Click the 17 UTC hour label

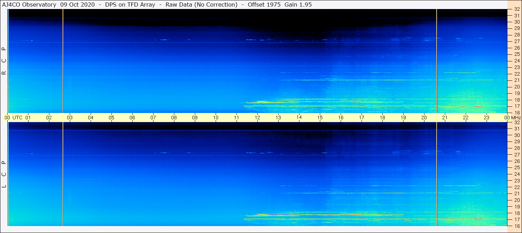[362, 118]
